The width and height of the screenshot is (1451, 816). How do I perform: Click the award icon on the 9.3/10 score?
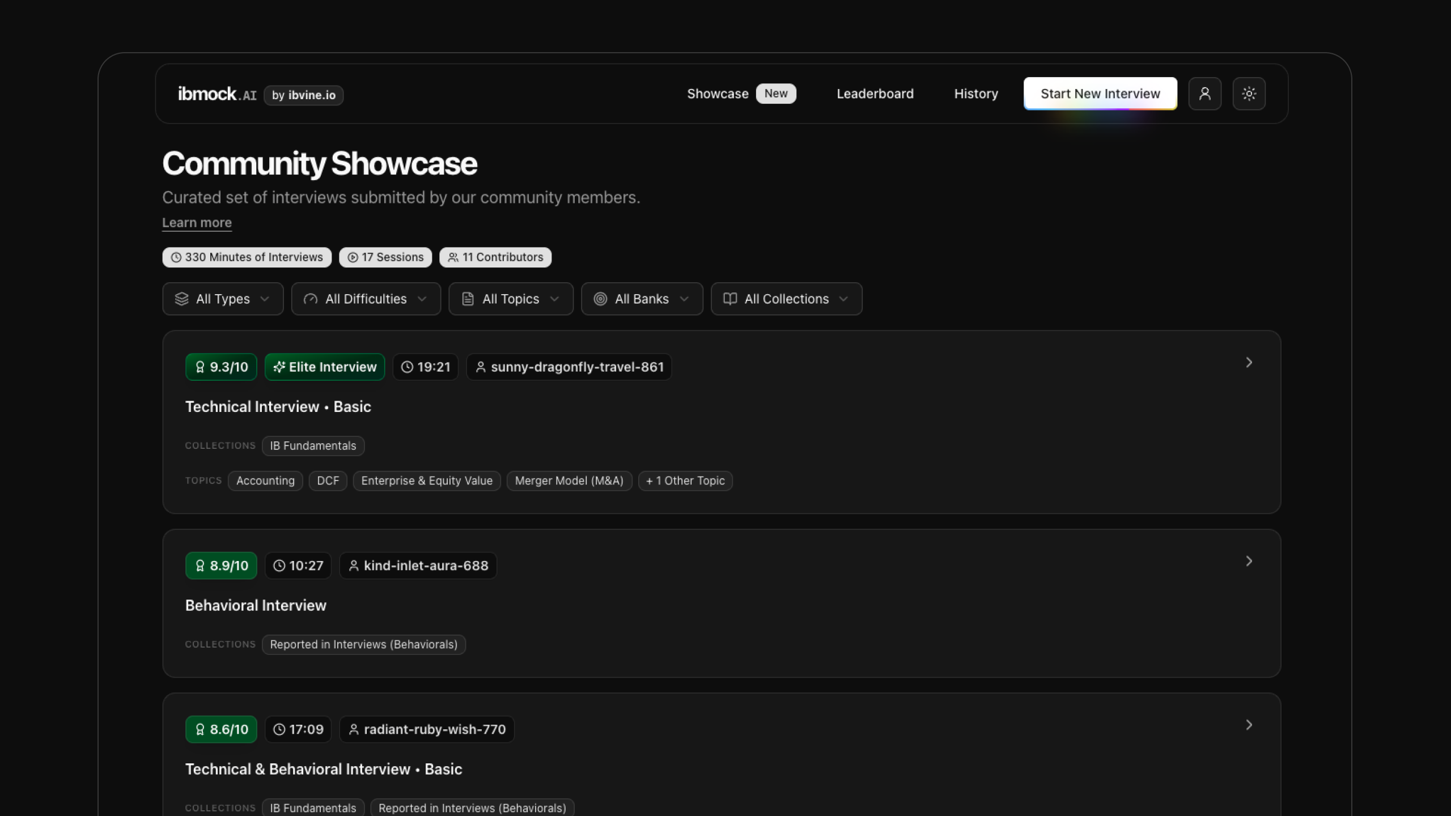(x=200, y=367)
